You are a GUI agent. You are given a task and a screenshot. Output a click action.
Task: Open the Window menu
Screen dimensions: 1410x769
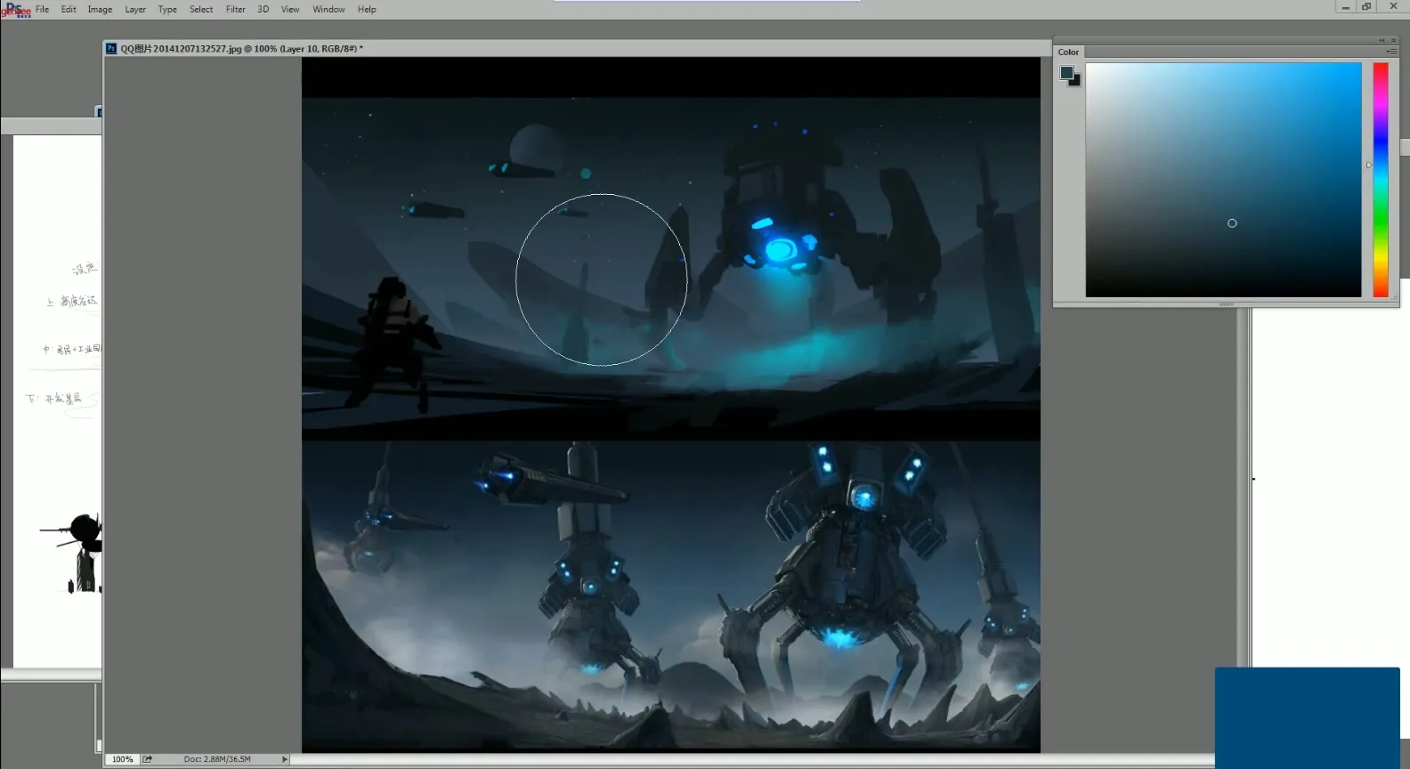(x=328, y=9)
